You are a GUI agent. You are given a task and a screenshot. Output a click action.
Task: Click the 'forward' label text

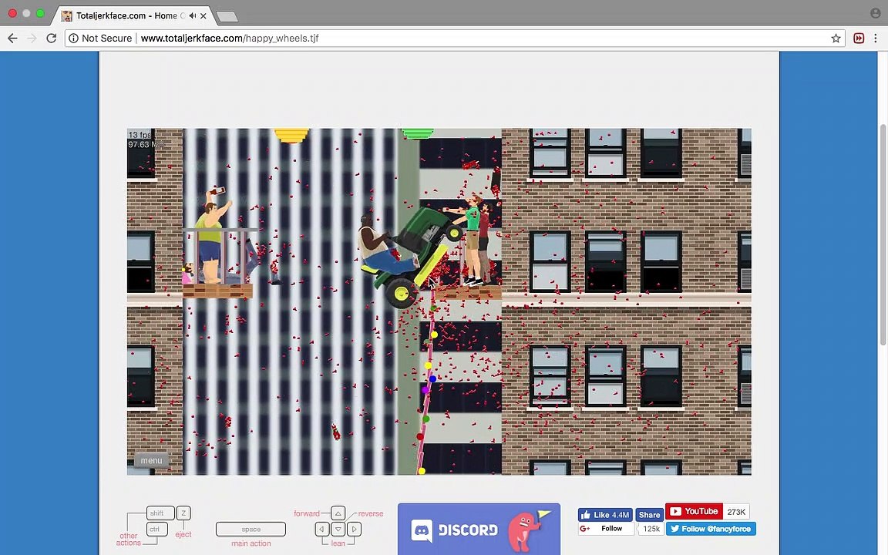pyautogui.click(x=306, y=513)
